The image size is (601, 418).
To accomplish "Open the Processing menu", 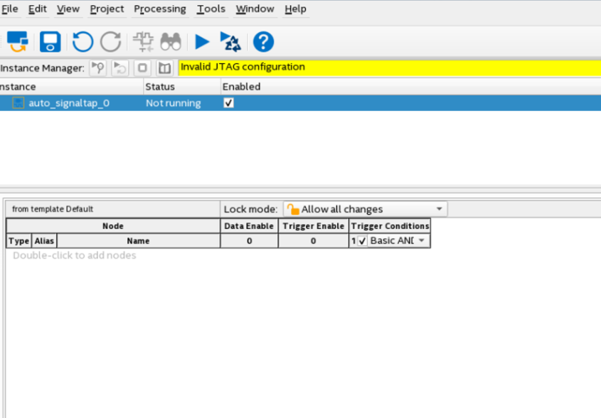I will pos(159,9).
